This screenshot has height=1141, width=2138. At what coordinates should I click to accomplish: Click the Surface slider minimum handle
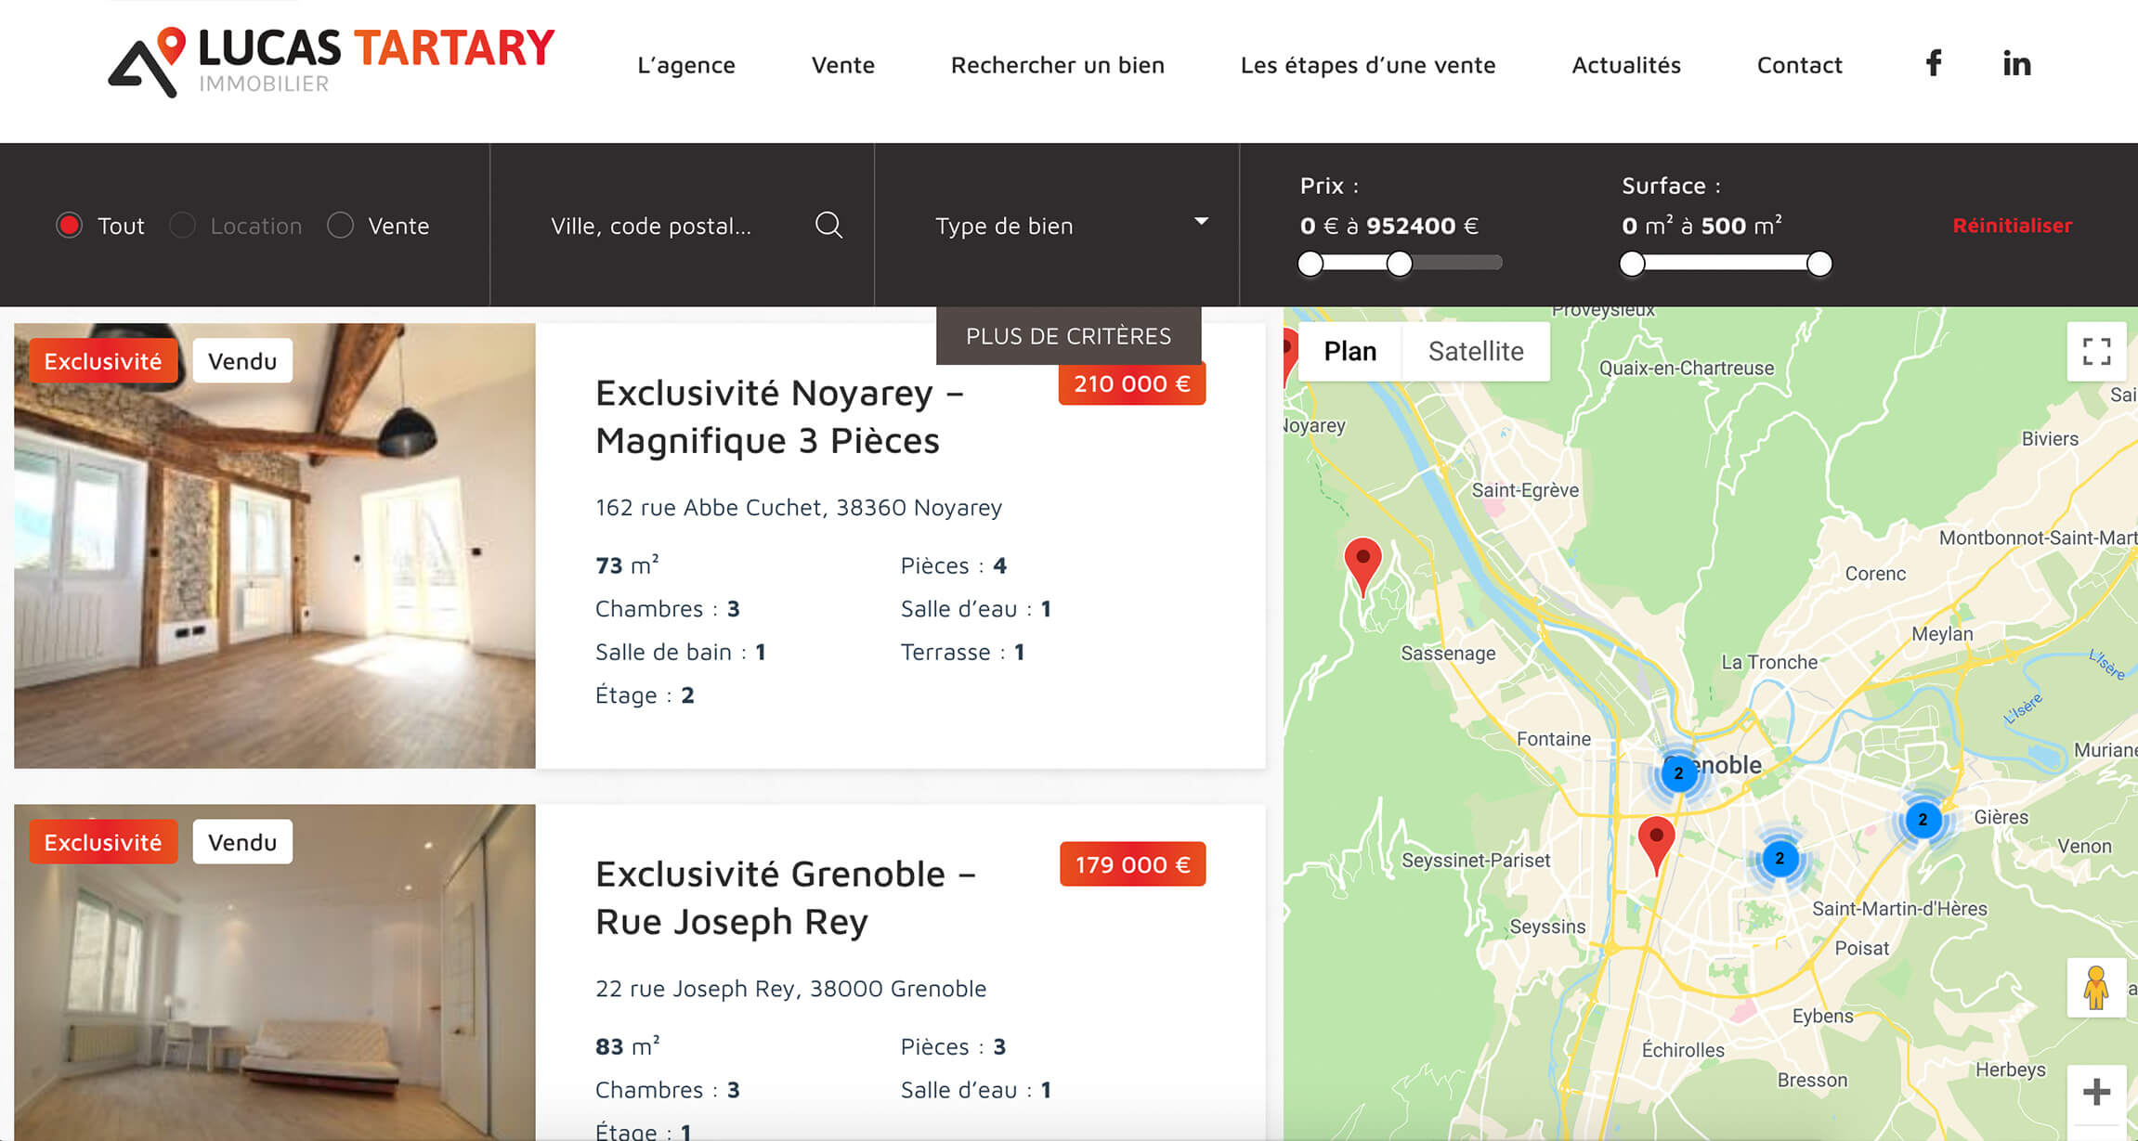click(1632, 264)
